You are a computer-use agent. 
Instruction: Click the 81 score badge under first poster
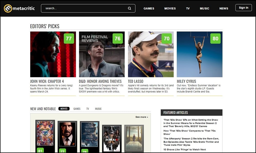pyautogui.click(x=40, y=150)
